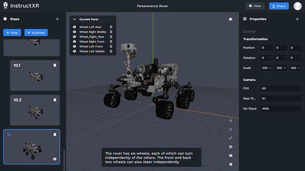305x171 pixels.
Task: Close the Steps panel
Action: tap(57, 19)
